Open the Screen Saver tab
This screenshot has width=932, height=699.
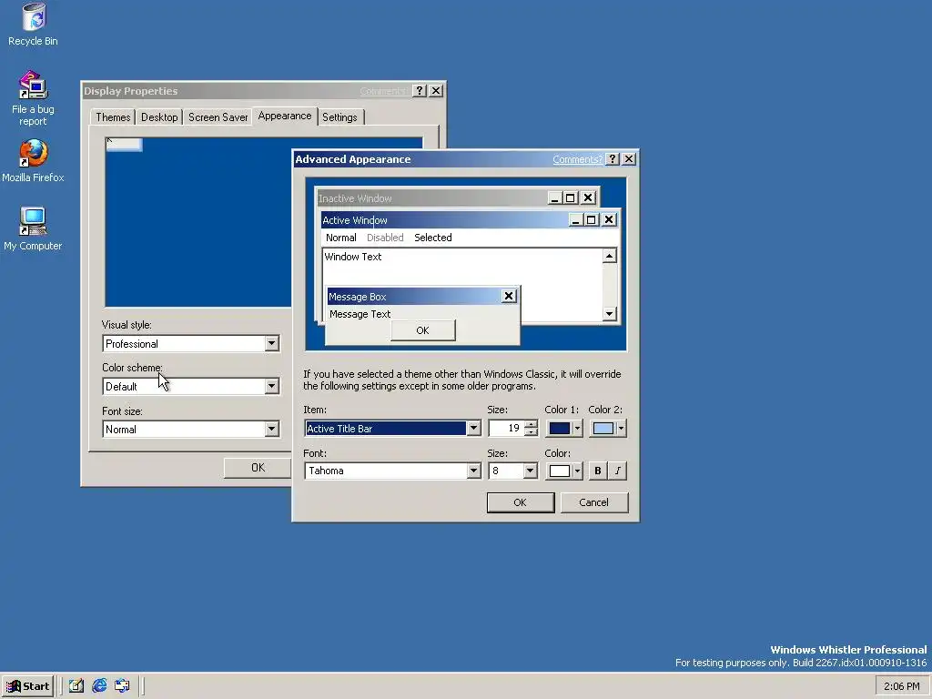pos(218,117)
